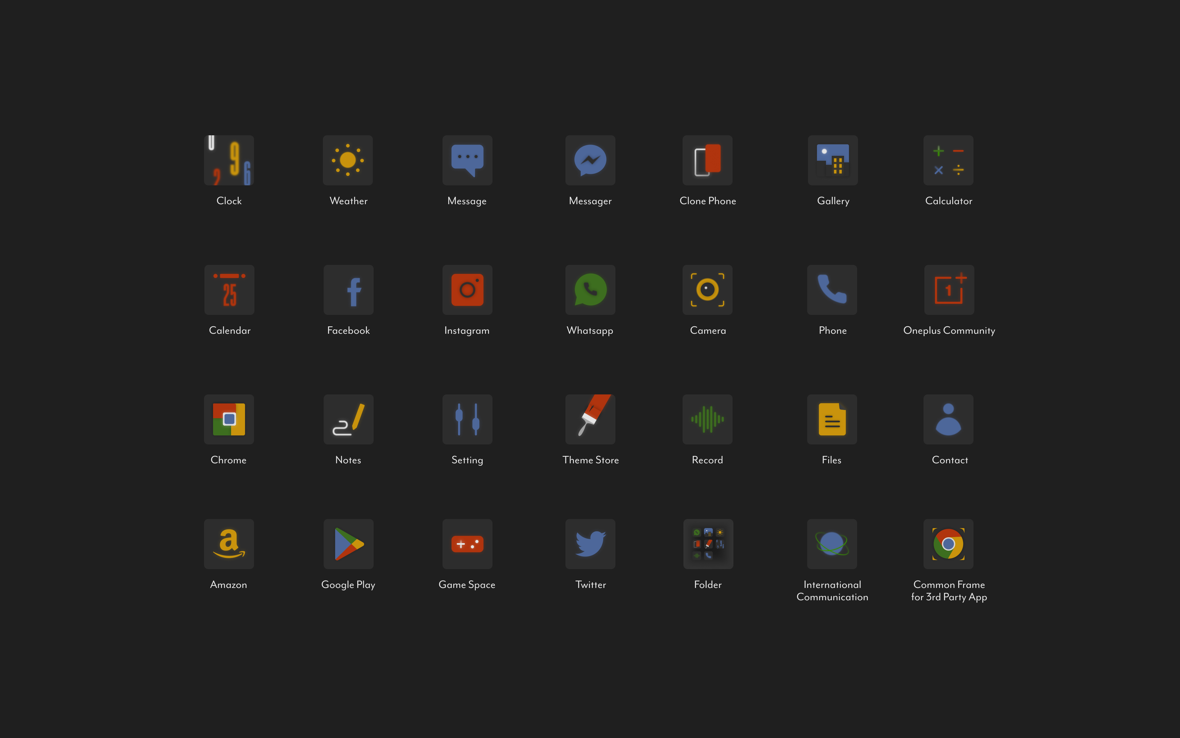Click the "Message" label text
This screenshot has width=1180, height=738.
coord(467,201)
